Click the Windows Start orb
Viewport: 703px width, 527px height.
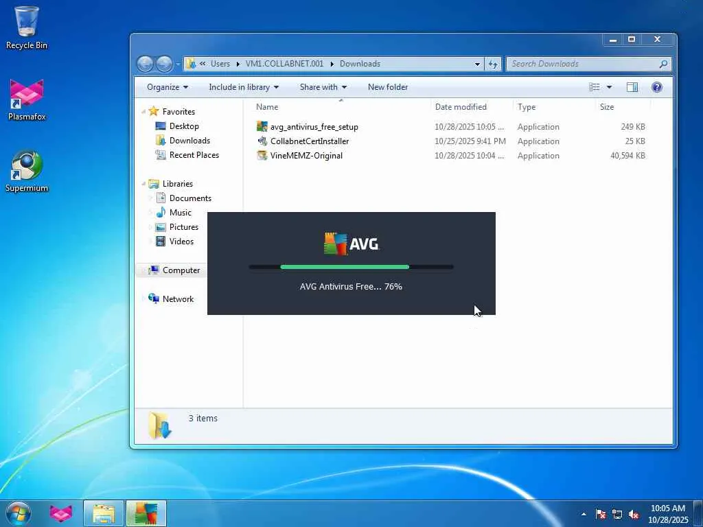[x=19, y=513]
